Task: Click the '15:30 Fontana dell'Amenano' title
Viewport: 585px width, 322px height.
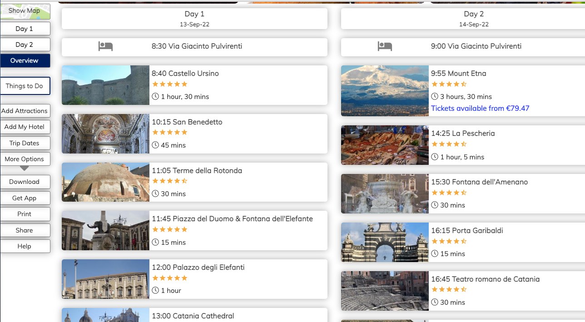Action: coord(479,182)
